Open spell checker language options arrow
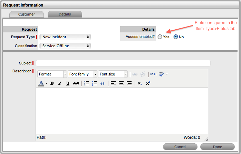241x154 pixels. point(167,74)
